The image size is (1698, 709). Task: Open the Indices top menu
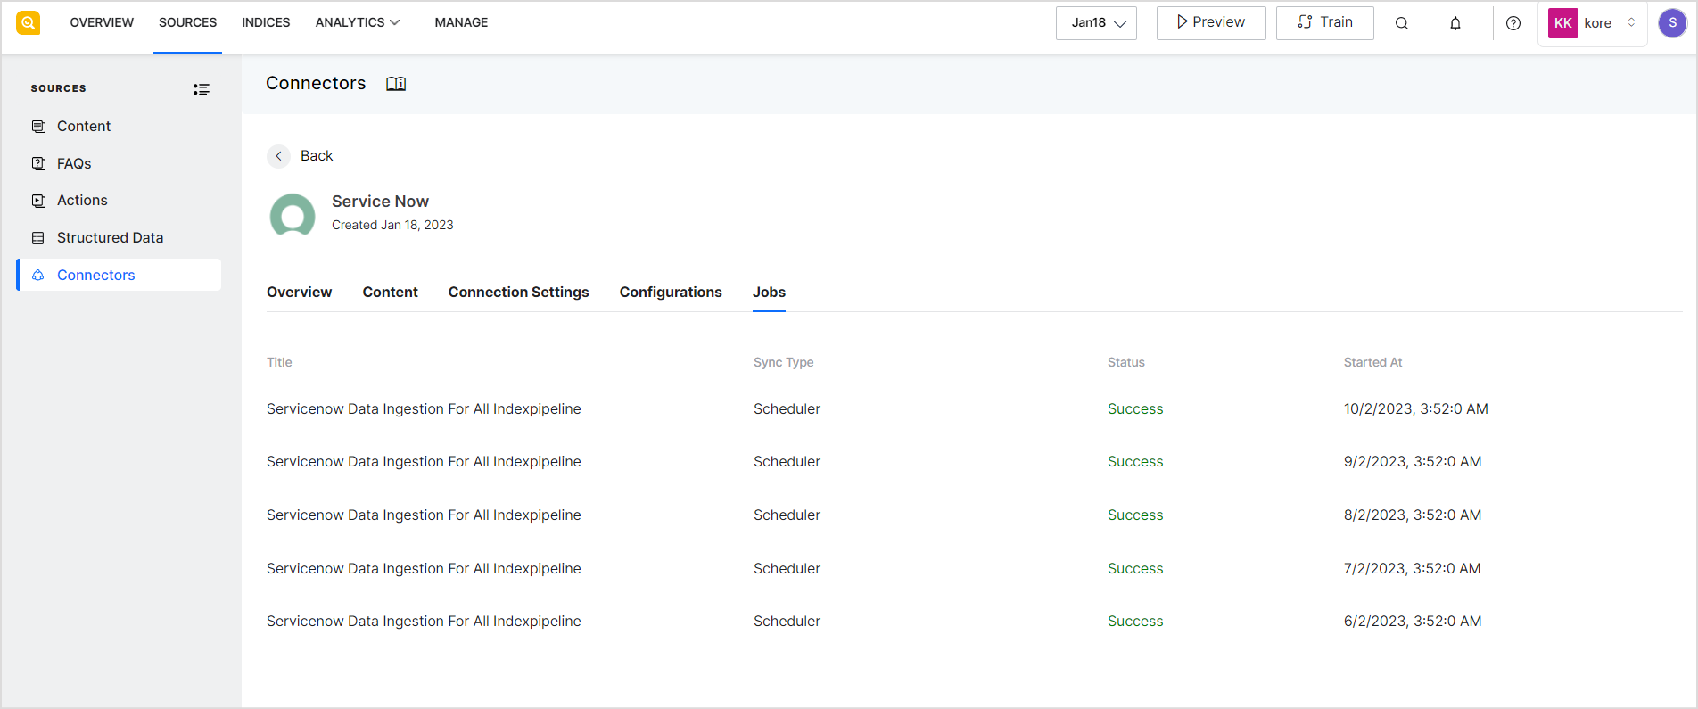point(266,22)
